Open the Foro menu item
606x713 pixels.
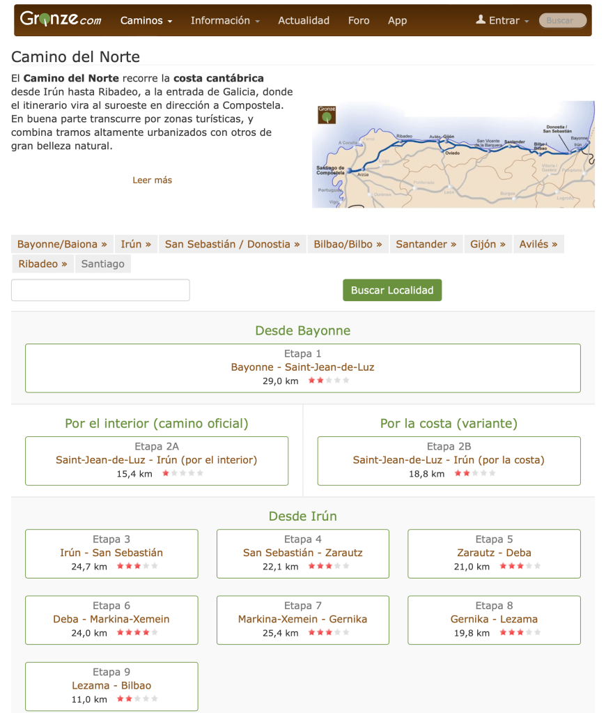pos(359,21)
